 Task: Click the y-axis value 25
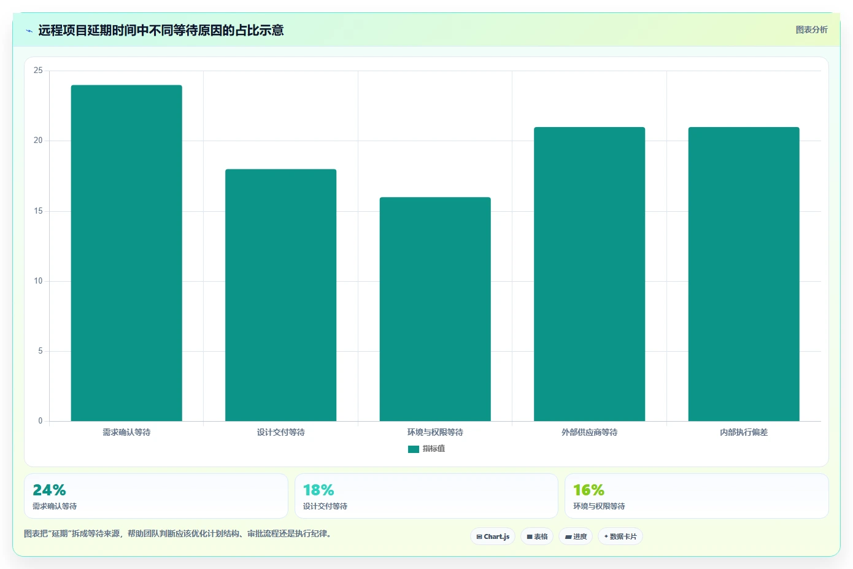(38, 71)
